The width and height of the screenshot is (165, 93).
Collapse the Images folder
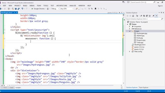[x=130, y=31]
